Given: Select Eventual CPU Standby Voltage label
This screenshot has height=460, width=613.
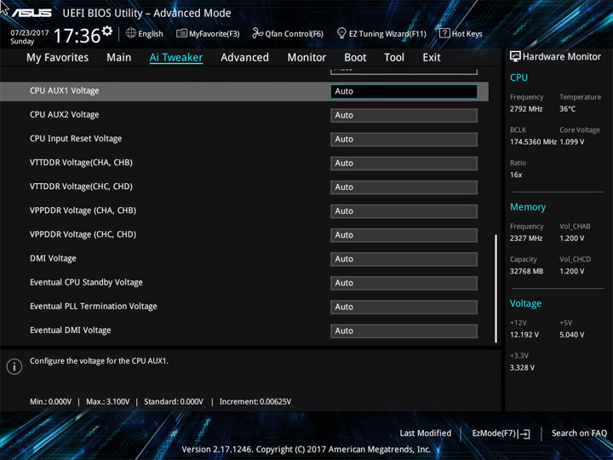Looking at the screenshot, I should [86, 283].
